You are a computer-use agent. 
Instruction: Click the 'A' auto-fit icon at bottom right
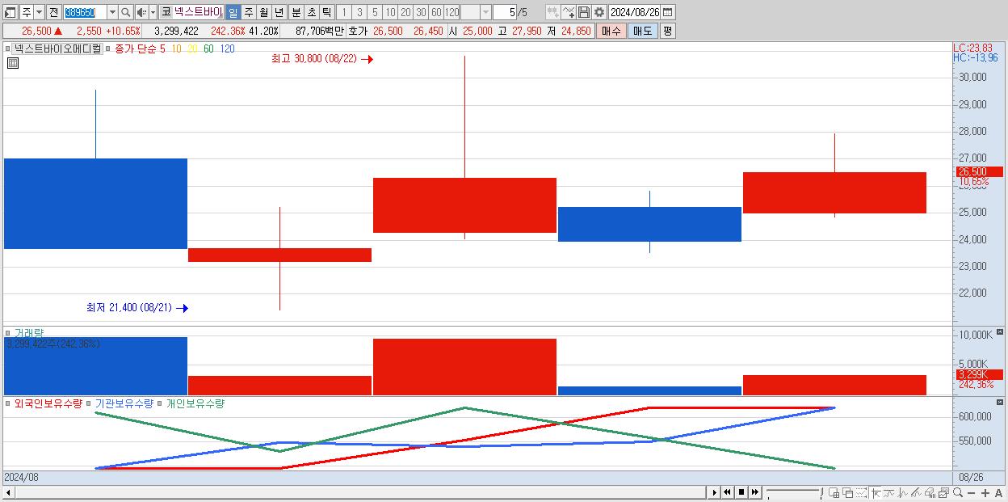(999, 493)
